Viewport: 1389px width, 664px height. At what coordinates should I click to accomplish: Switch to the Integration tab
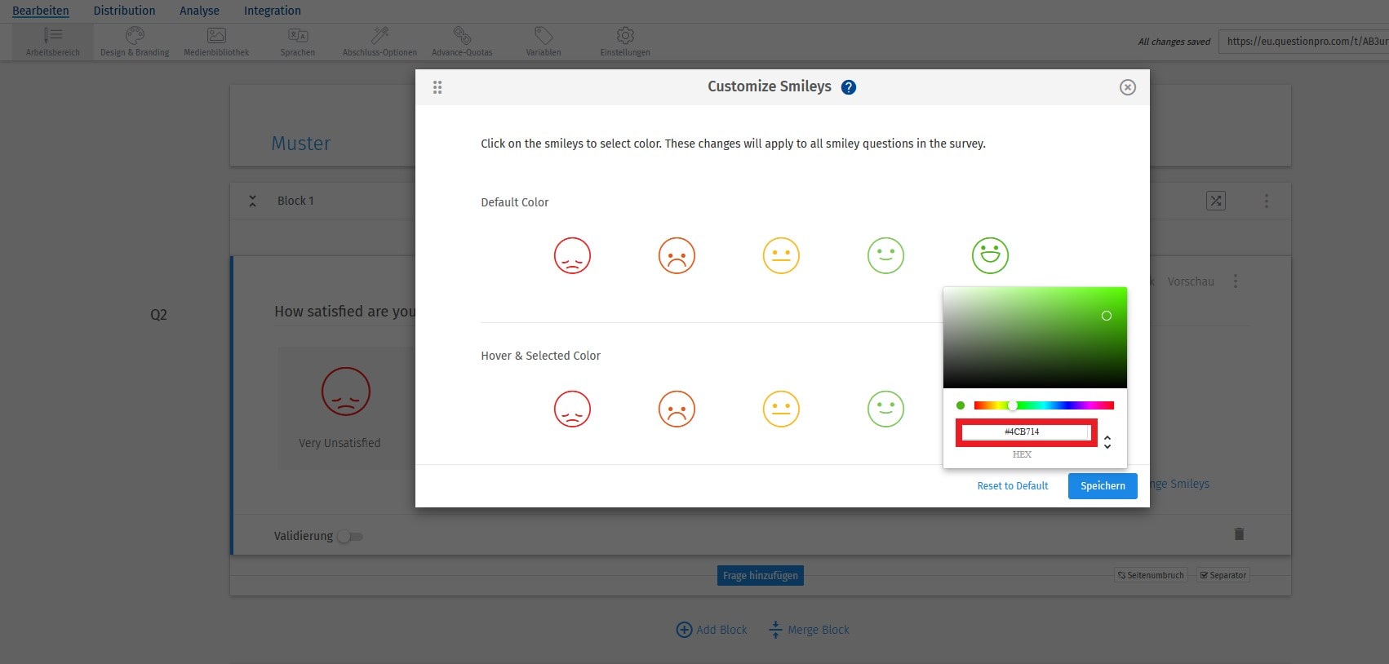pos(272,11)
